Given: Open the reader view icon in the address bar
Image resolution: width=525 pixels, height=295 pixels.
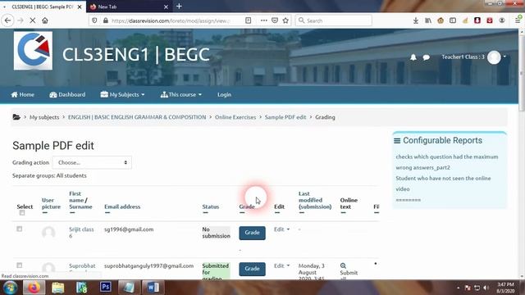Looking at the screenshot, I should (x=248, y=20).
